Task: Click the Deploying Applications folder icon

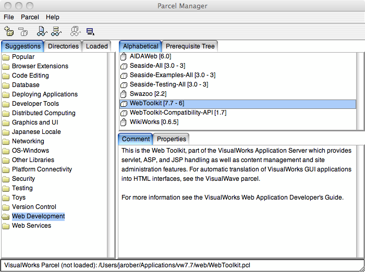Action: pyautogui.click(x=6, y=94)
